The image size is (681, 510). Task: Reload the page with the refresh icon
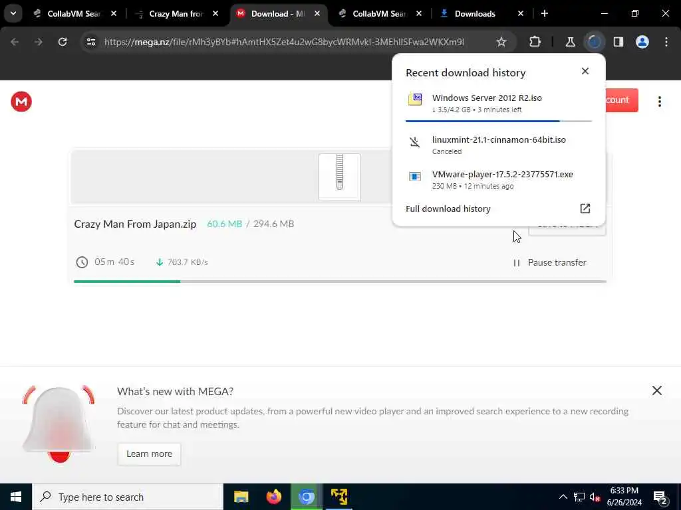point(63,42)
